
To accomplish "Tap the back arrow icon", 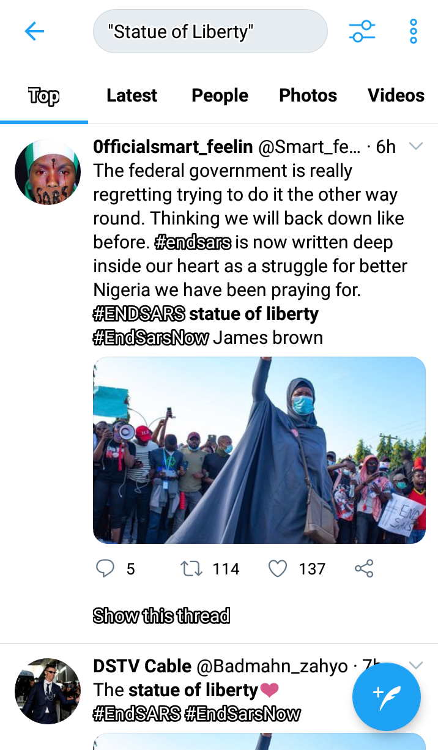I will click(34, 31).
